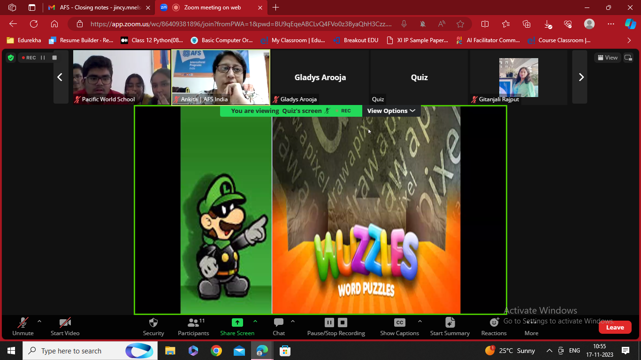Stop recording via top-left REC indicator

coord(54,58)
